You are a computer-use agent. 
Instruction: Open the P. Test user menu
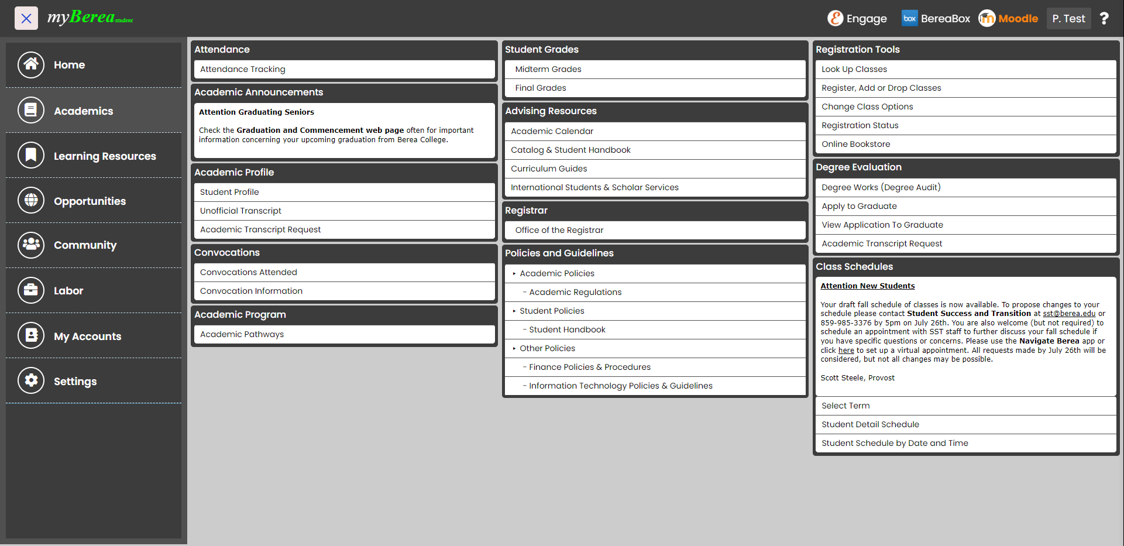[x=1068, y=19]
